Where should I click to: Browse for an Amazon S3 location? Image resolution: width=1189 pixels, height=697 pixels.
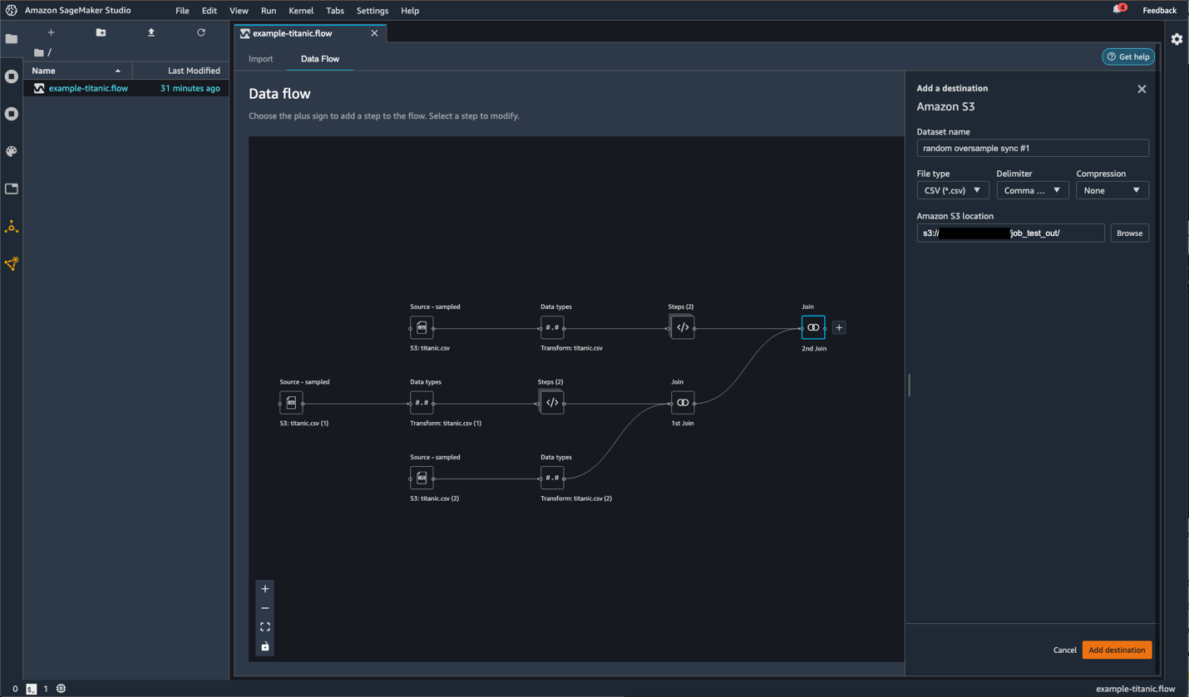1129,233
